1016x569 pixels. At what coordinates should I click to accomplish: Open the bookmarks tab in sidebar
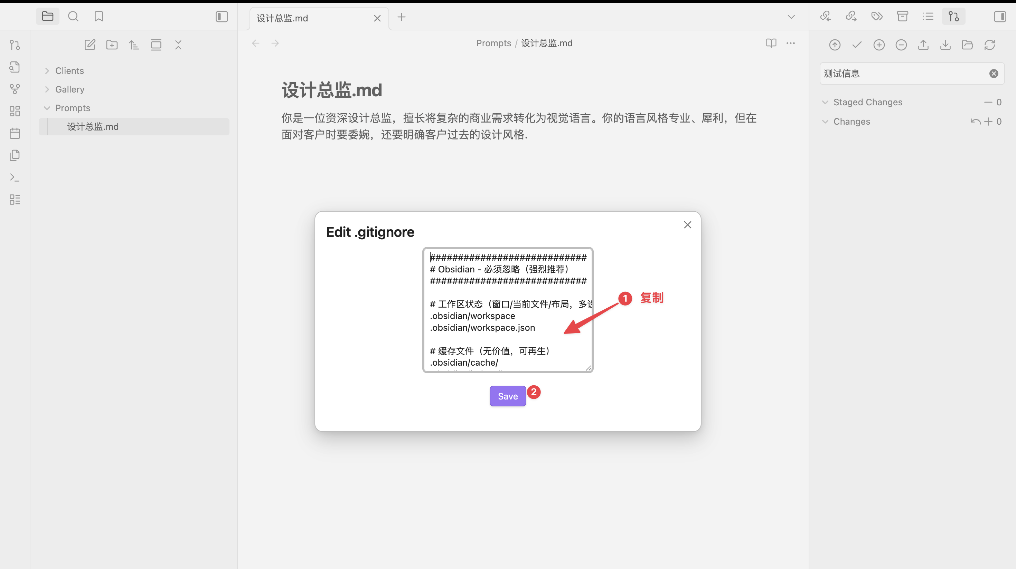[x=98, y=17]
